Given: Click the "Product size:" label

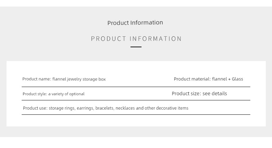Looking at the screenshot, I should click(x=187, y=94).
